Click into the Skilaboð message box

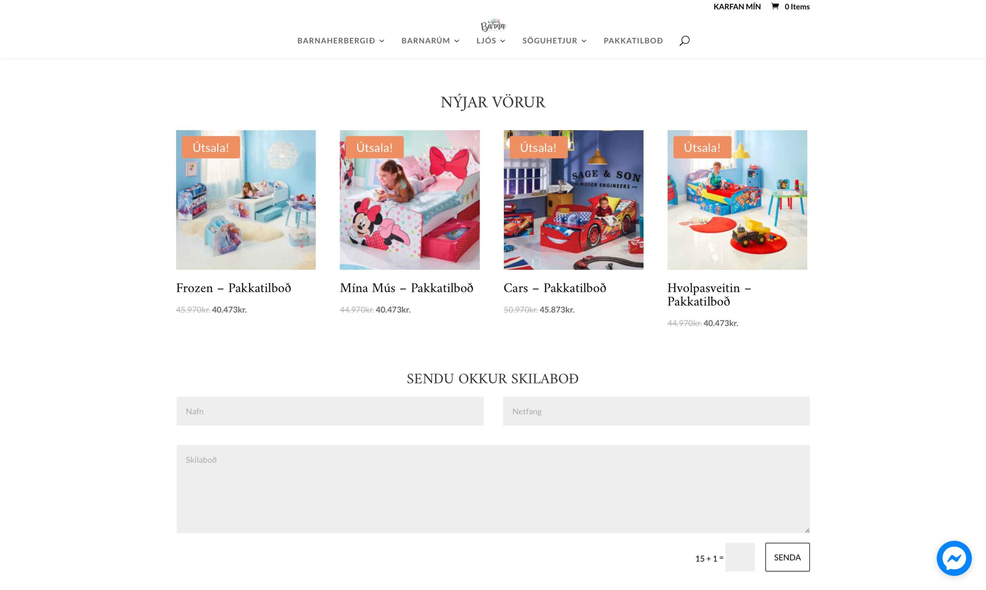point(493,489)
